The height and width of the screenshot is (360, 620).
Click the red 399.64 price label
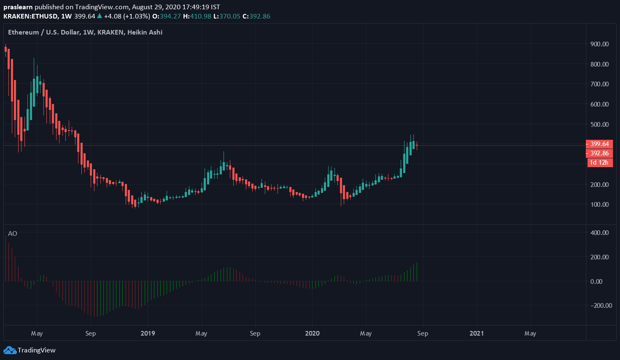[599, 144]
